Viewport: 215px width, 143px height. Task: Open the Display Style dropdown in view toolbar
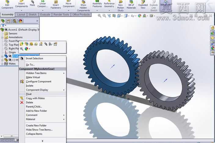[x=129, y=16]
